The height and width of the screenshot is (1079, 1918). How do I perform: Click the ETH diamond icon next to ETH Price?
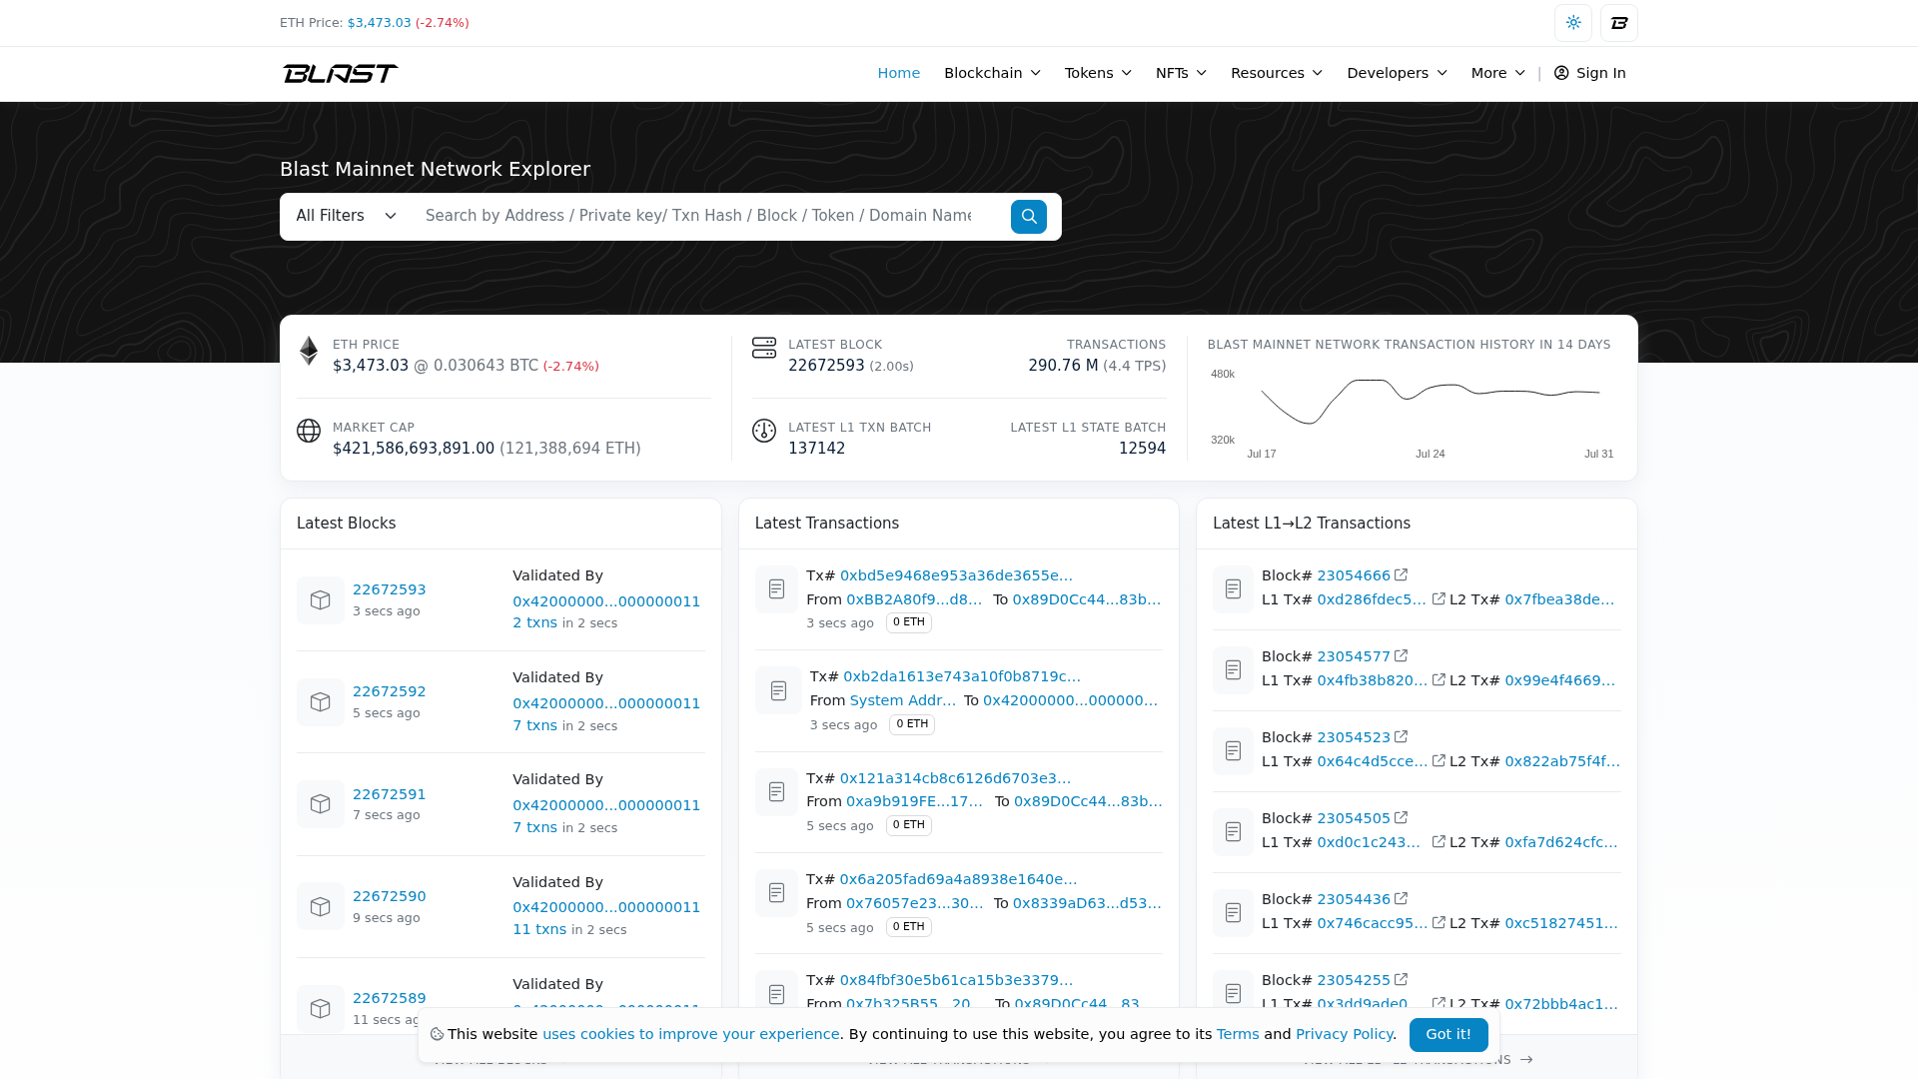pyautogui.click(x=309, y=352)
